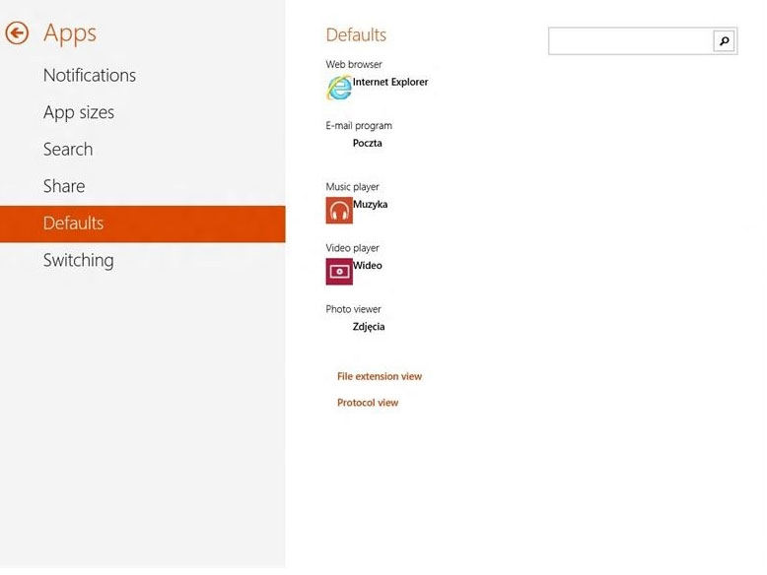
Task: Change default e-mail program Poczta
Action: tap(367, 143)
